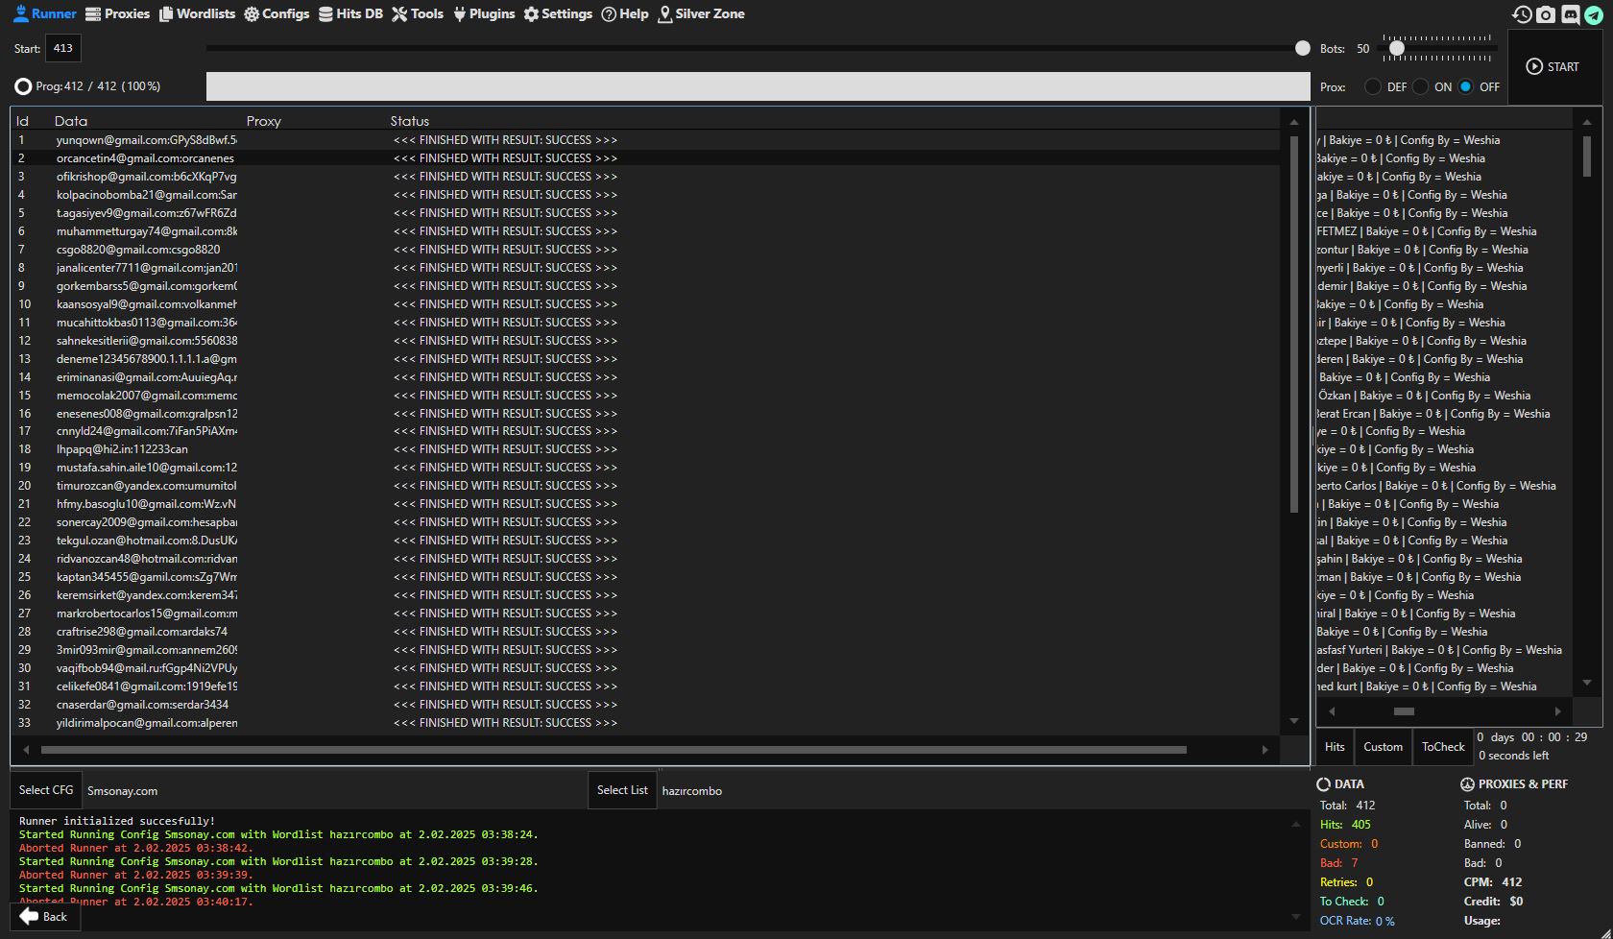The image size is (1613, 939).
Task: Click the Status column header
Action: pyautogui.click(x=410, y=121)
